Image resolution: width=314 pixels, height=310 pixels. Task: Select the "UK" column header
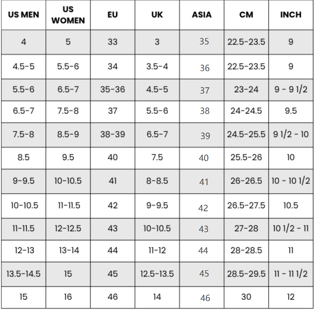[157, 15]
